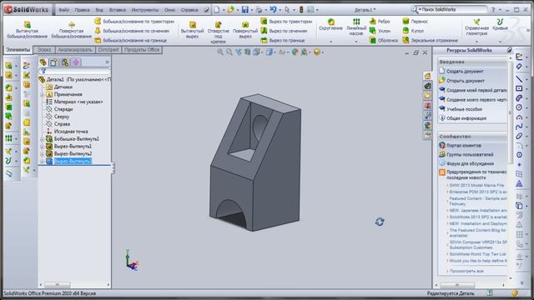The width and height of the screenshot is (534, 300).
Task: Select Зеркальное отражение mirror tool
Action: pos(431,41)
